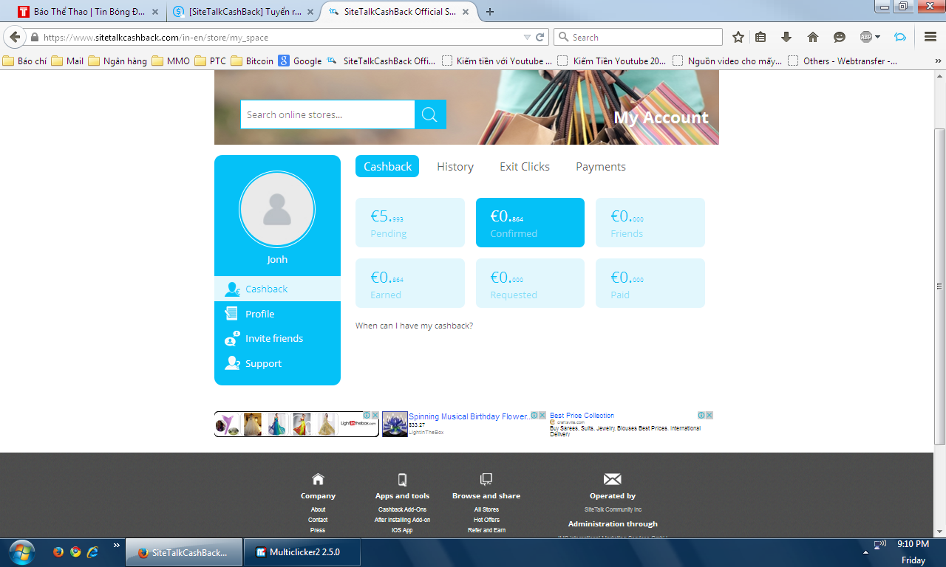The height and width of the screenshot is (567, 946).
Task: Click the blue chat bubble toolbar icon
Action: click(x=900, y=37)
